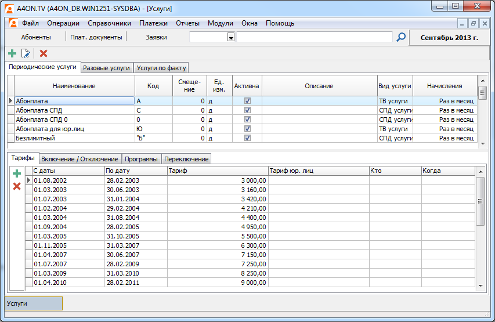Click the magnifier search icon

(x=400, y=37)
